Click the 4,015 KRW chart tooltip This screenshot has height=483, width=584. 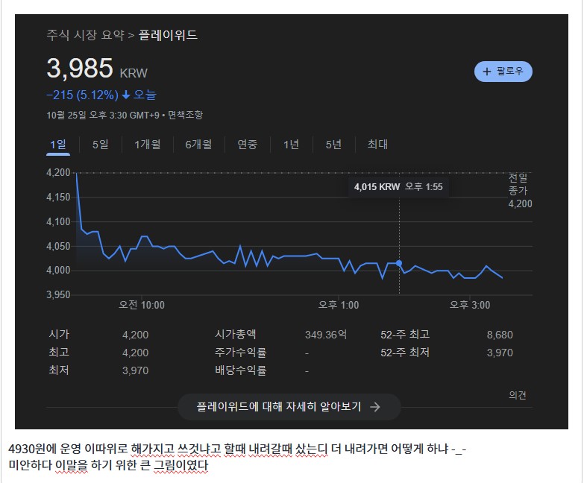398,187
